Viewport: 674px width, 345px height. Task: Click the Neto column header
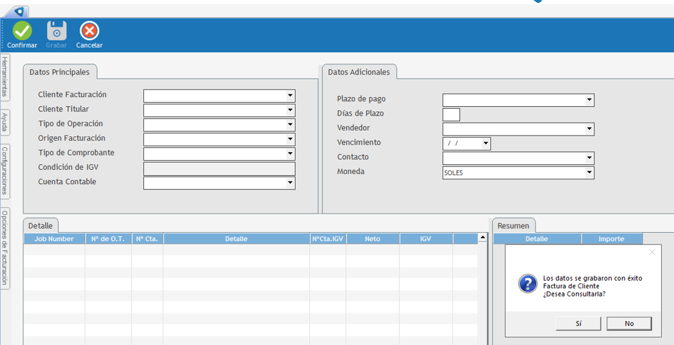point(373,239)
